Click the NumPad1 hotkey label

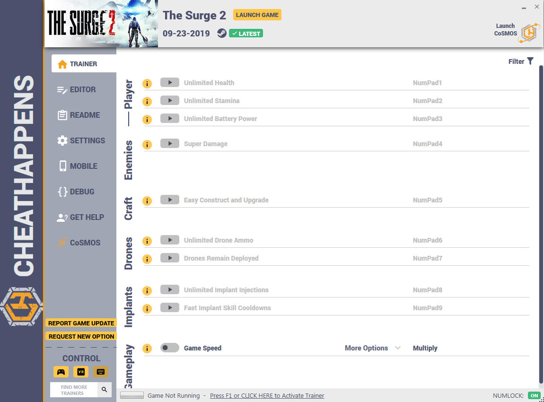pos(427,83)
